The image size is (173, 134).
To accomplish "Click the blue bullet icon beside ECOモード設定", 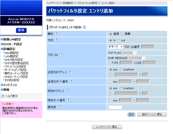I will (2, 44).
